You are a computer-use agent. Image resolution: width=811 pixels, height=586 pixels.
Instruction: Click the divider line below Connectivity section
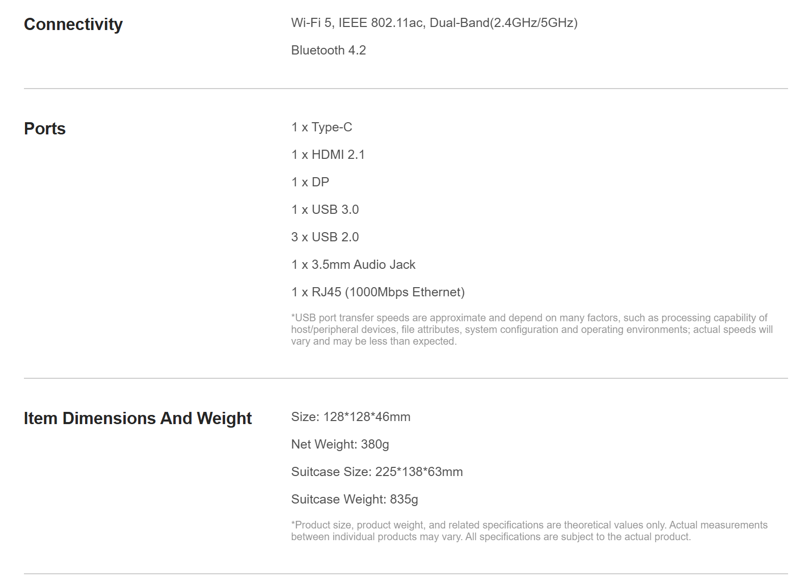[x=406, y=89]
